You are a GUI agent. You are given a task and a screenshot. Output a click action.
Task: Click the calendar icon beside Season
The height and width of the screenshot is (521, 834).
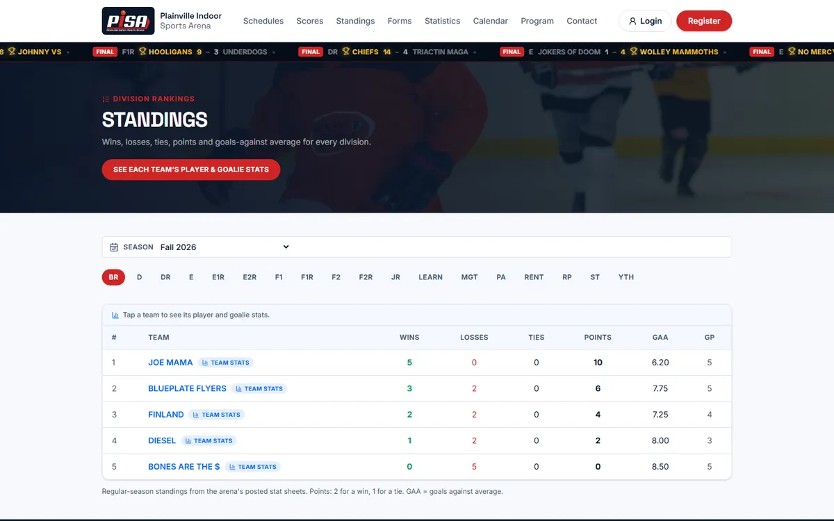pos(114,247)
